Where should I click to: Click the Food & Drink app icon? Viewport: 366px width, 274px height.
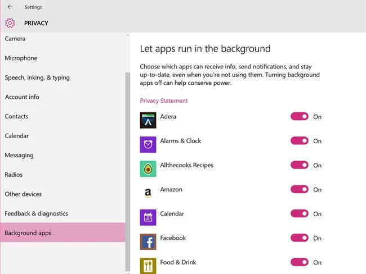pyautogui.click(x=148, y=266)
